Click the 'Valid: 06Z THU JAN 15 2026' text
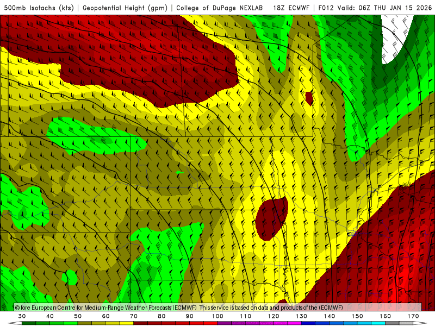435x326 pixels. 385,8
